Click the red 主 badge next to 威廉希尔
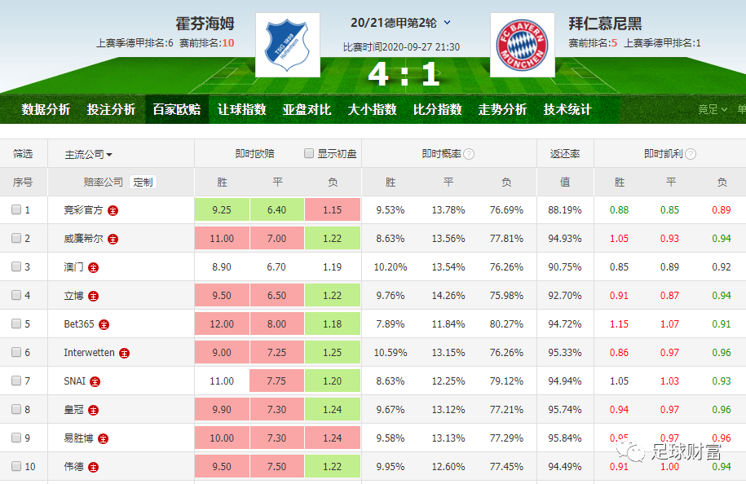This screenshot has height=484, width=746. tap(113, 239)
